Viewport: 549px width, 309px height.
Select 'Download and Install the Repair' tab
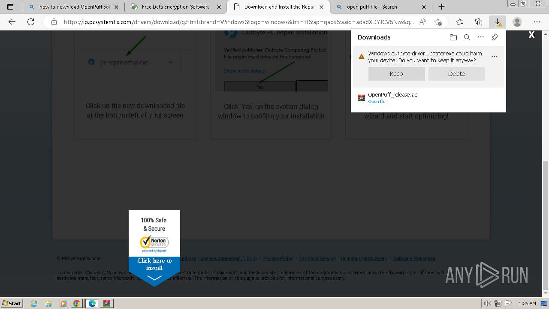[278, 7]
